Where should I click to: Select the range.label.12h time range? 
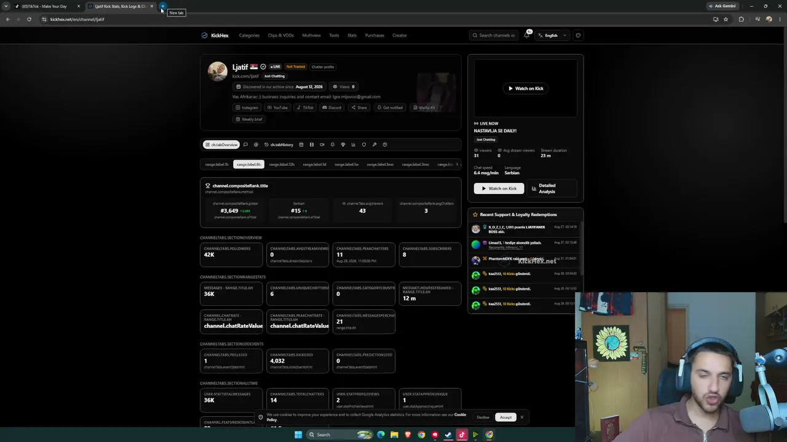(282, 165)
